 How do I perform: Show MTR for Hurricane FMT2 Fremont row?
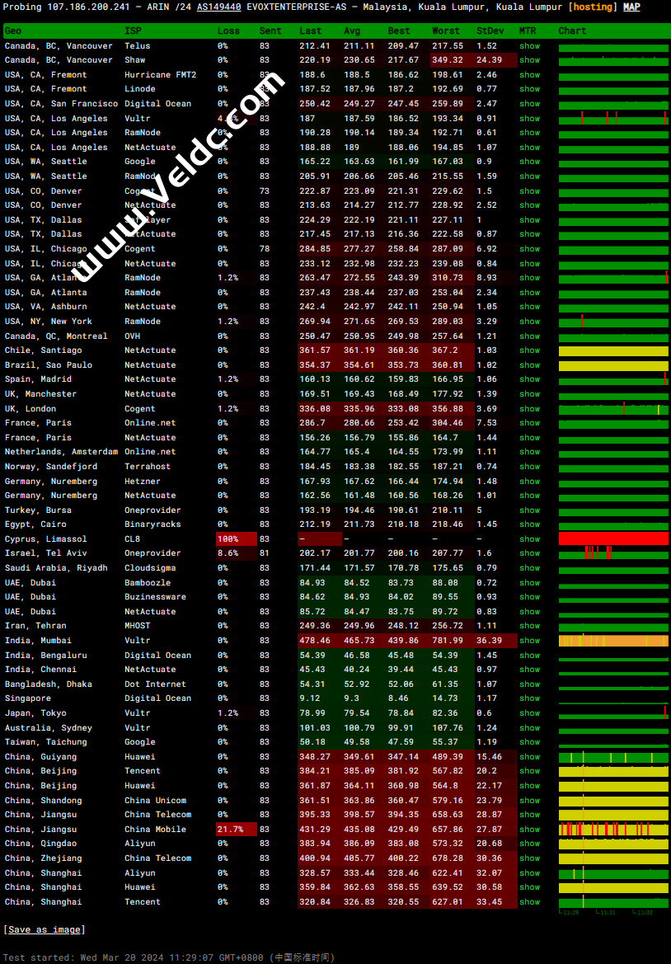pos(530,74)
